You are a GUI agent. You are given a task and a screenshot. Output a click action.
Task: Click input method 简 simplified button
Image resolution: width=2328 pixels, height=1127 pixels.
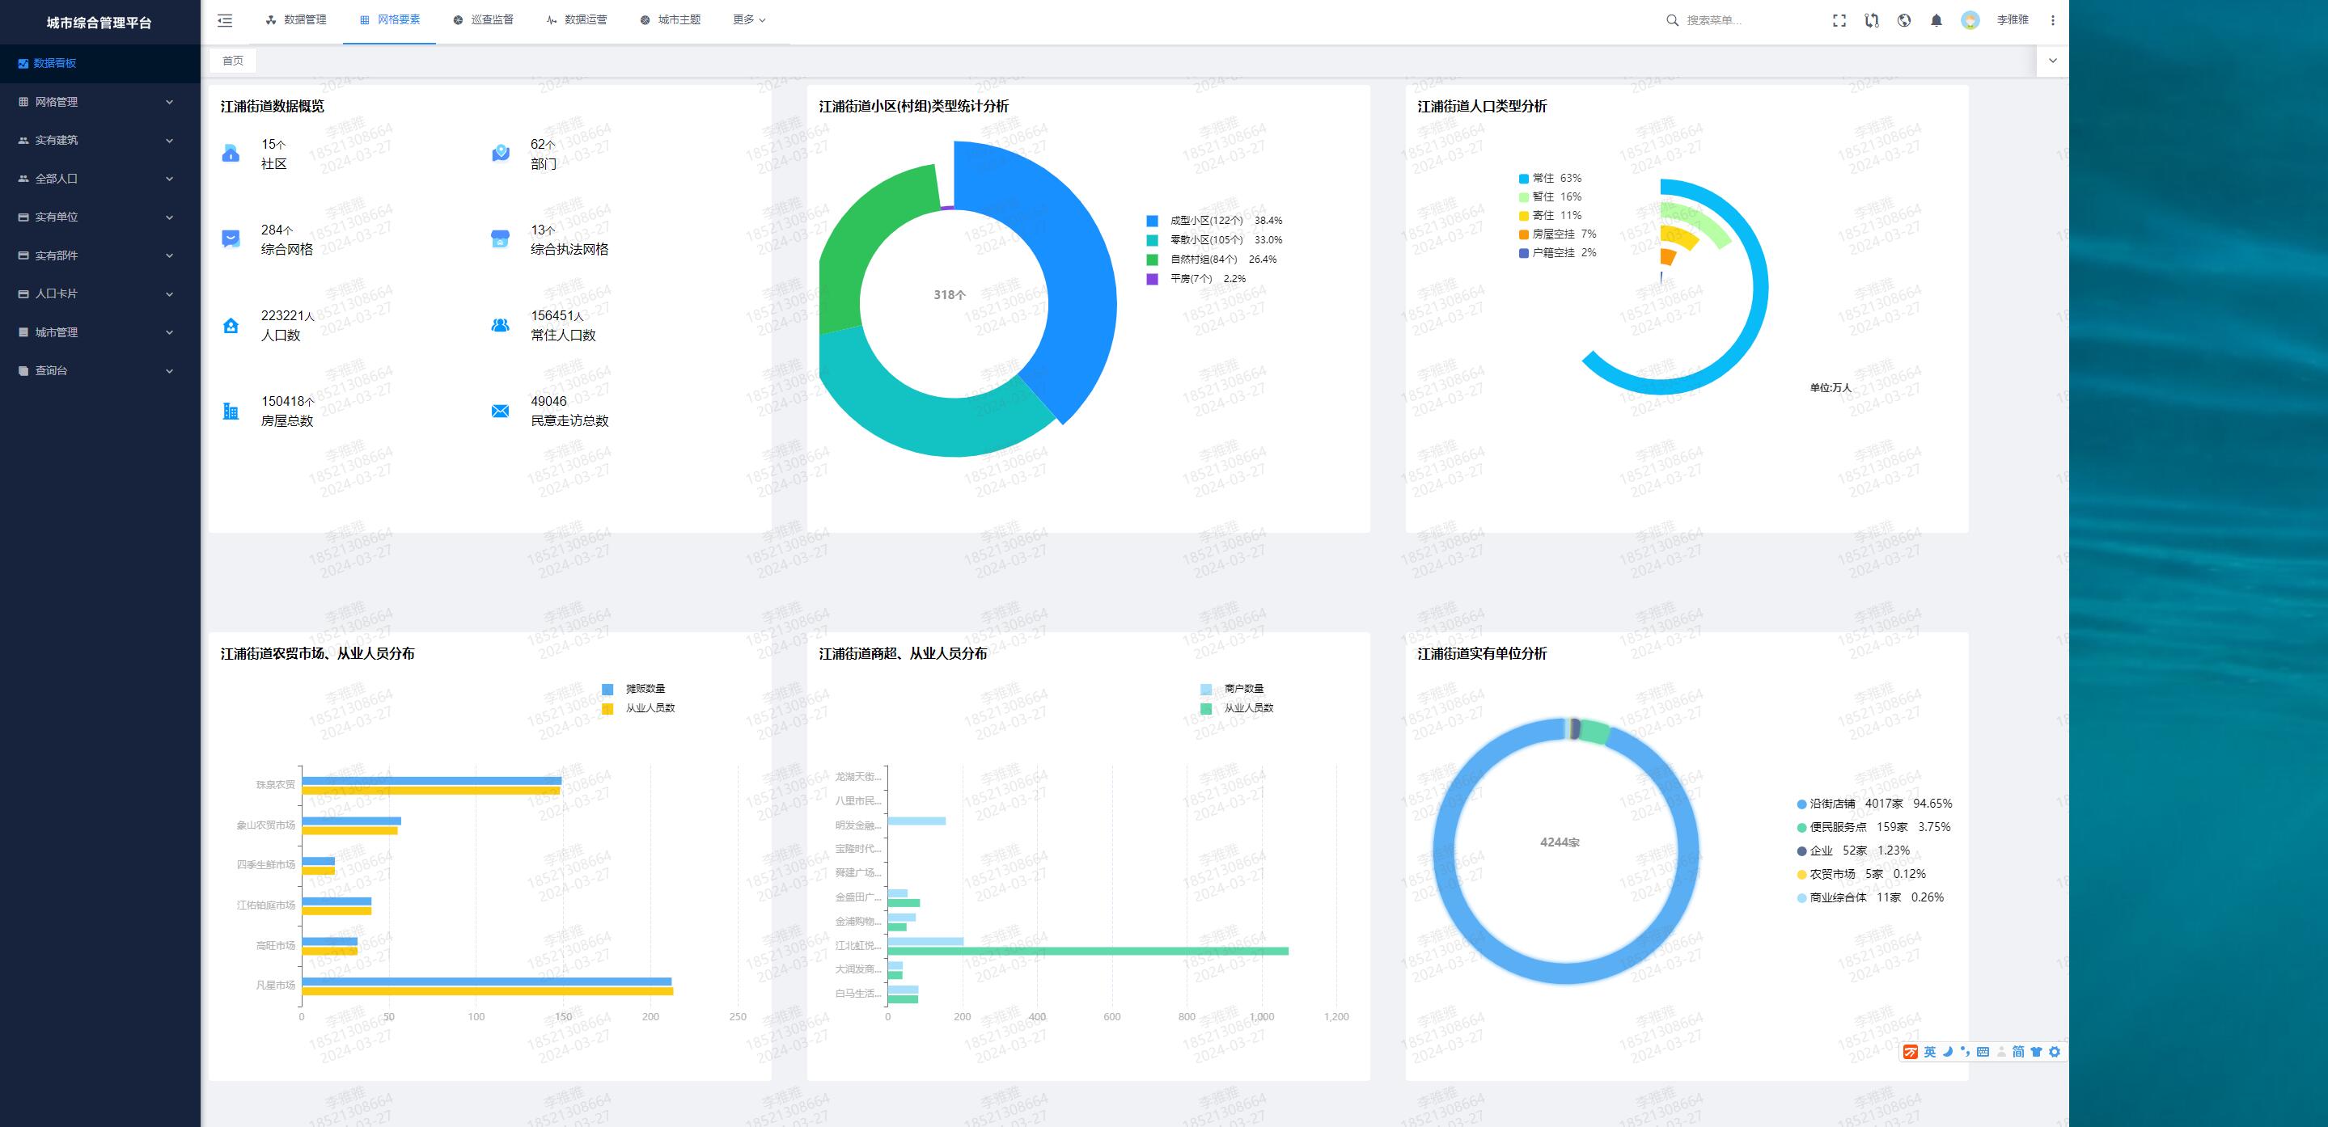coord(2018,1052)
